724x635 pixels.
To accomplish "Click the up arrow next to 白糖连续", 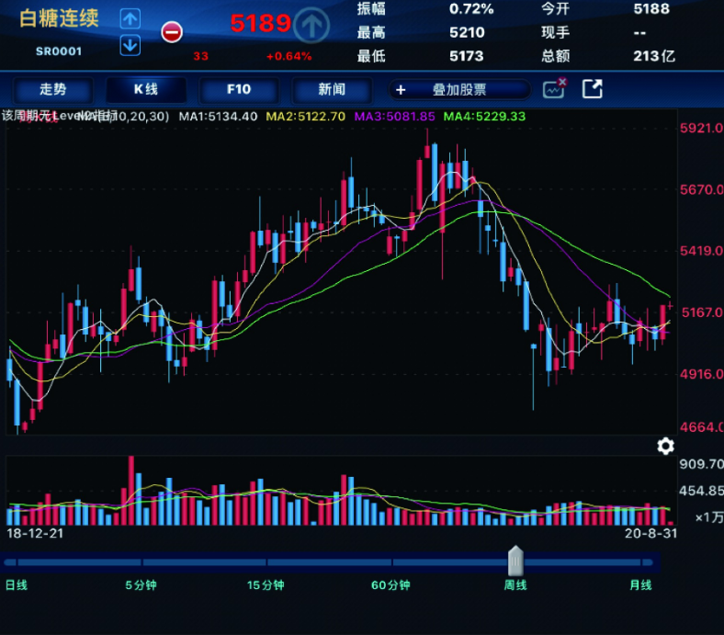I will 130,18.
